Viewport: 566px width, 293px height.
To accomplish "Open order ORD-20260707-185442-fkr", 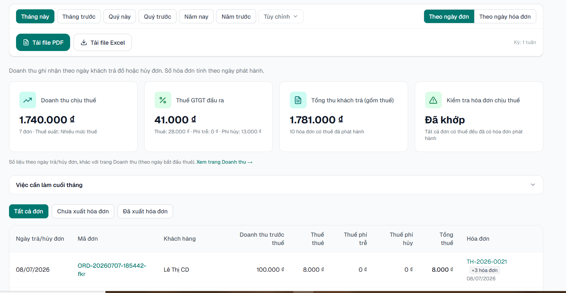I will point(112,270).
